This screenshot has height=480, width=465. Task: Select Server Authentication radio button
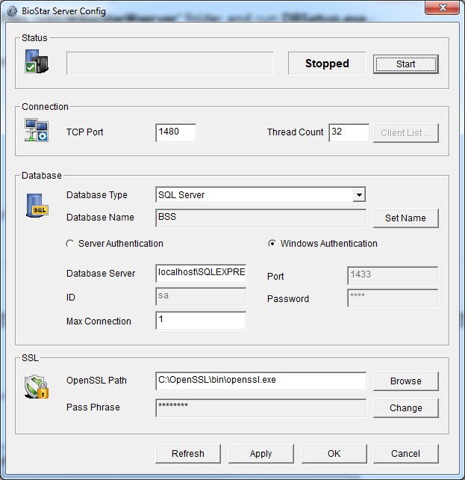pos(71,244)
